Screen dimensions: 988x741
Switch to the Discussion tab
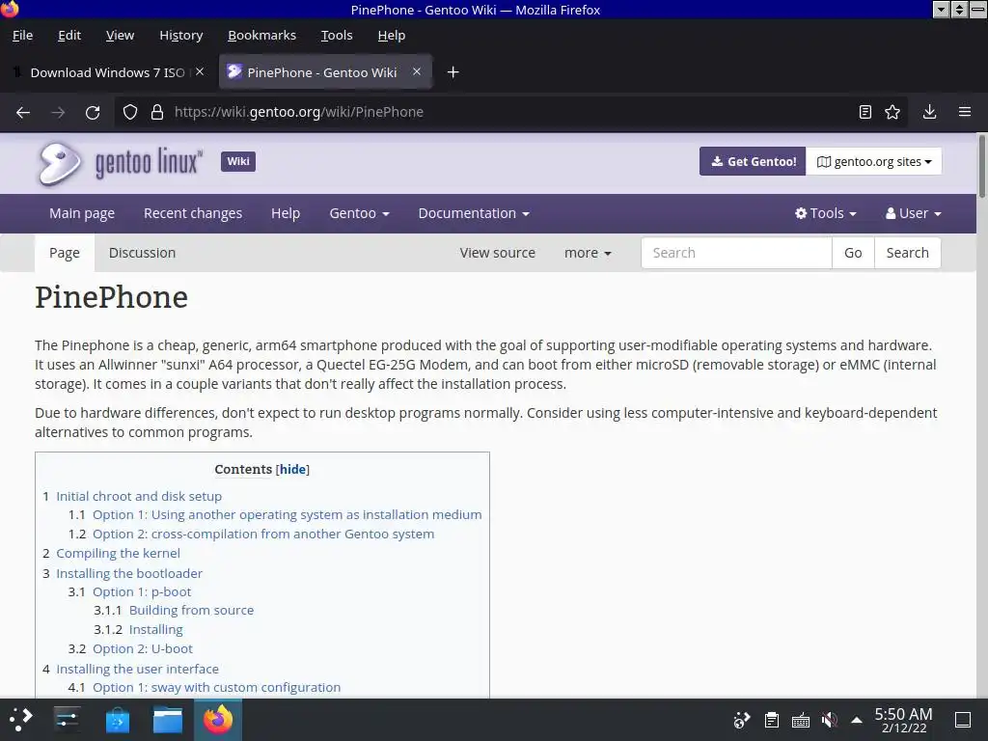click(143, 253)
